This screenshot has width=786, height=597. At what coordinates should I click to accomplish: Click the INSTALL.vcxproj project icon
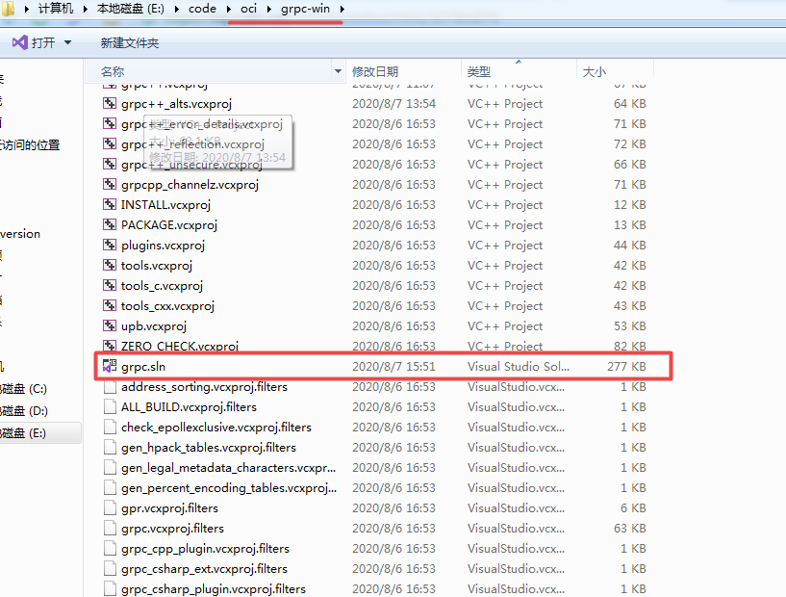110,204
